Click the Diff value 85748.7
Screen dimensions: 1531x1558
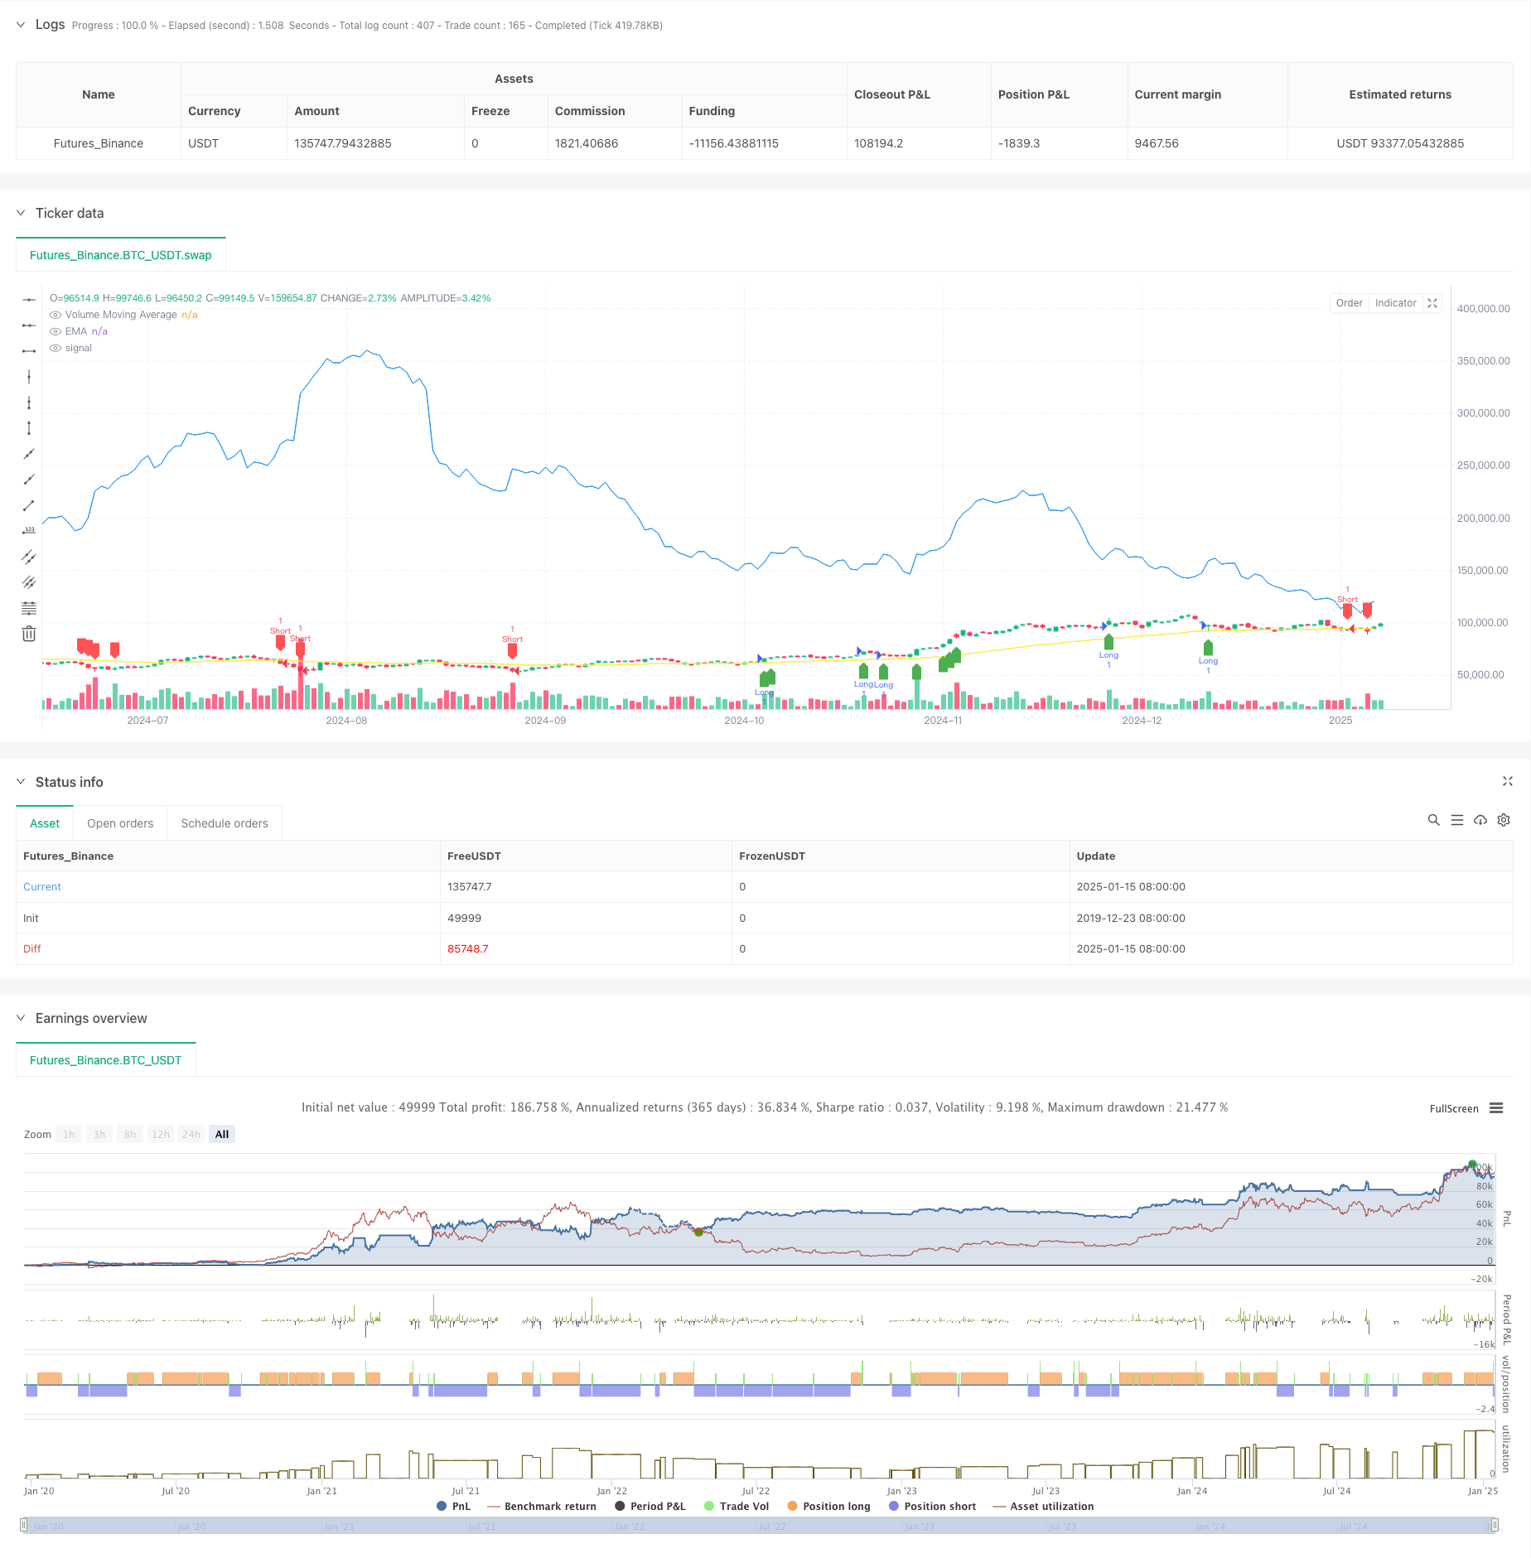click(468, 948)
